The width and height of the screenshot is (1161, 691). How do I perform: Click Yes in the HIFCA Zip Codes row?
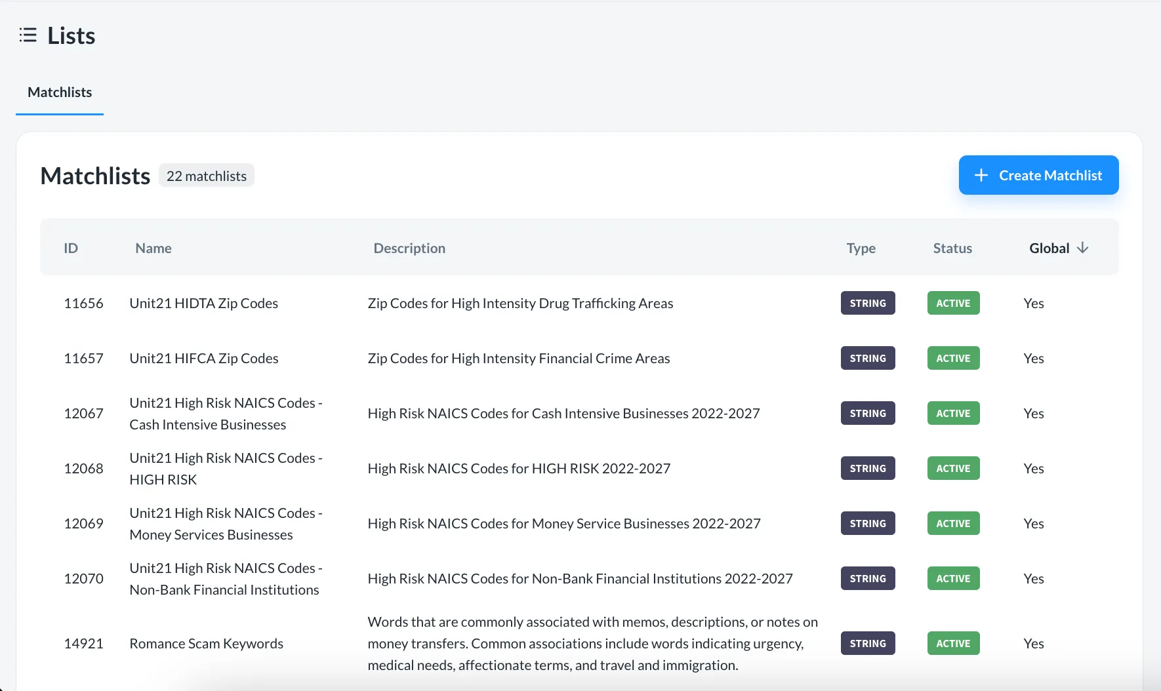tap(1033, 359)
